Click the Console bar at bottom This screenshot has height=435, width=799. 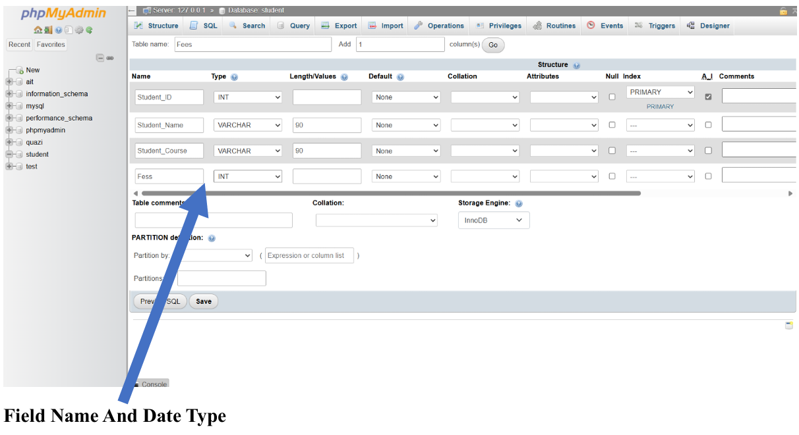pos(151,384)
